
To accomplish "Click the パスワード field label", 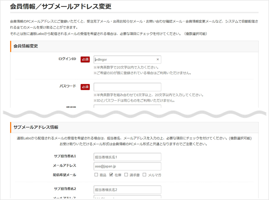I will click(x=68, y=86).
